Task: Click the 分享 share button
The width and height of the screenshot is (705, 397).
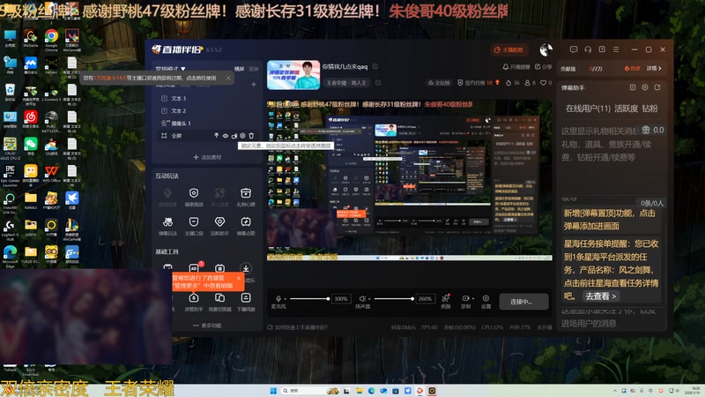Action: pos(543,67)
